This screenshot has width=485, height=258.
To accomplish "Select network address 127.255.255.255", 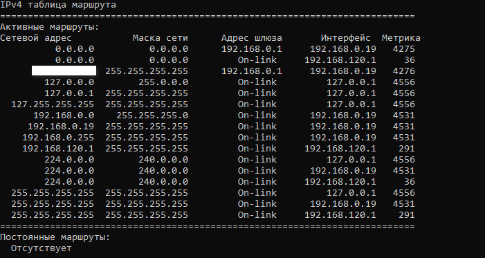I will coord(53,104).
